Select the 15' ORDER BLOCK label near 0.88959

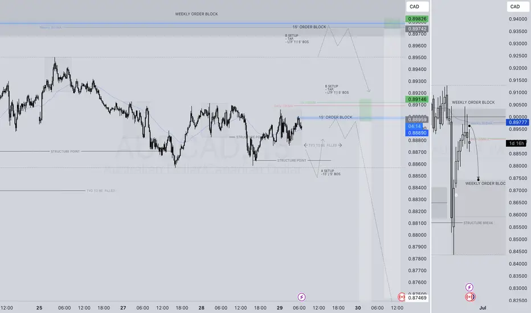[335, 117]
